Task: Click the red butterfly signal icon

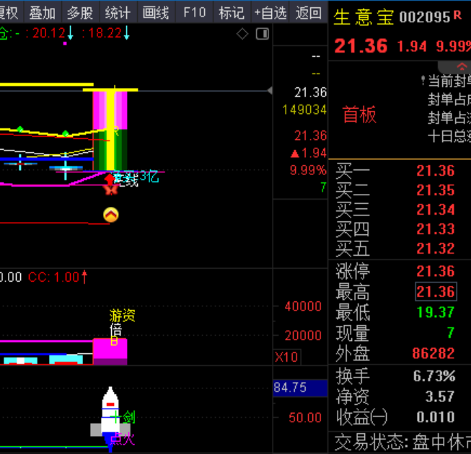Action: click(111, 190)
